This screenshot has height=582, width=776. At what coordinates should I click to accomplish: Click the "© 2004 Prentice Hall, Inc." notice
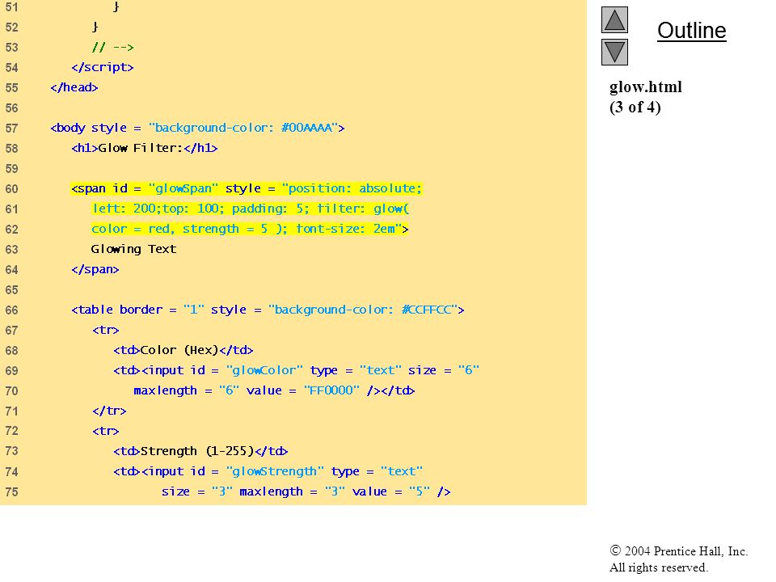[678, 550]
